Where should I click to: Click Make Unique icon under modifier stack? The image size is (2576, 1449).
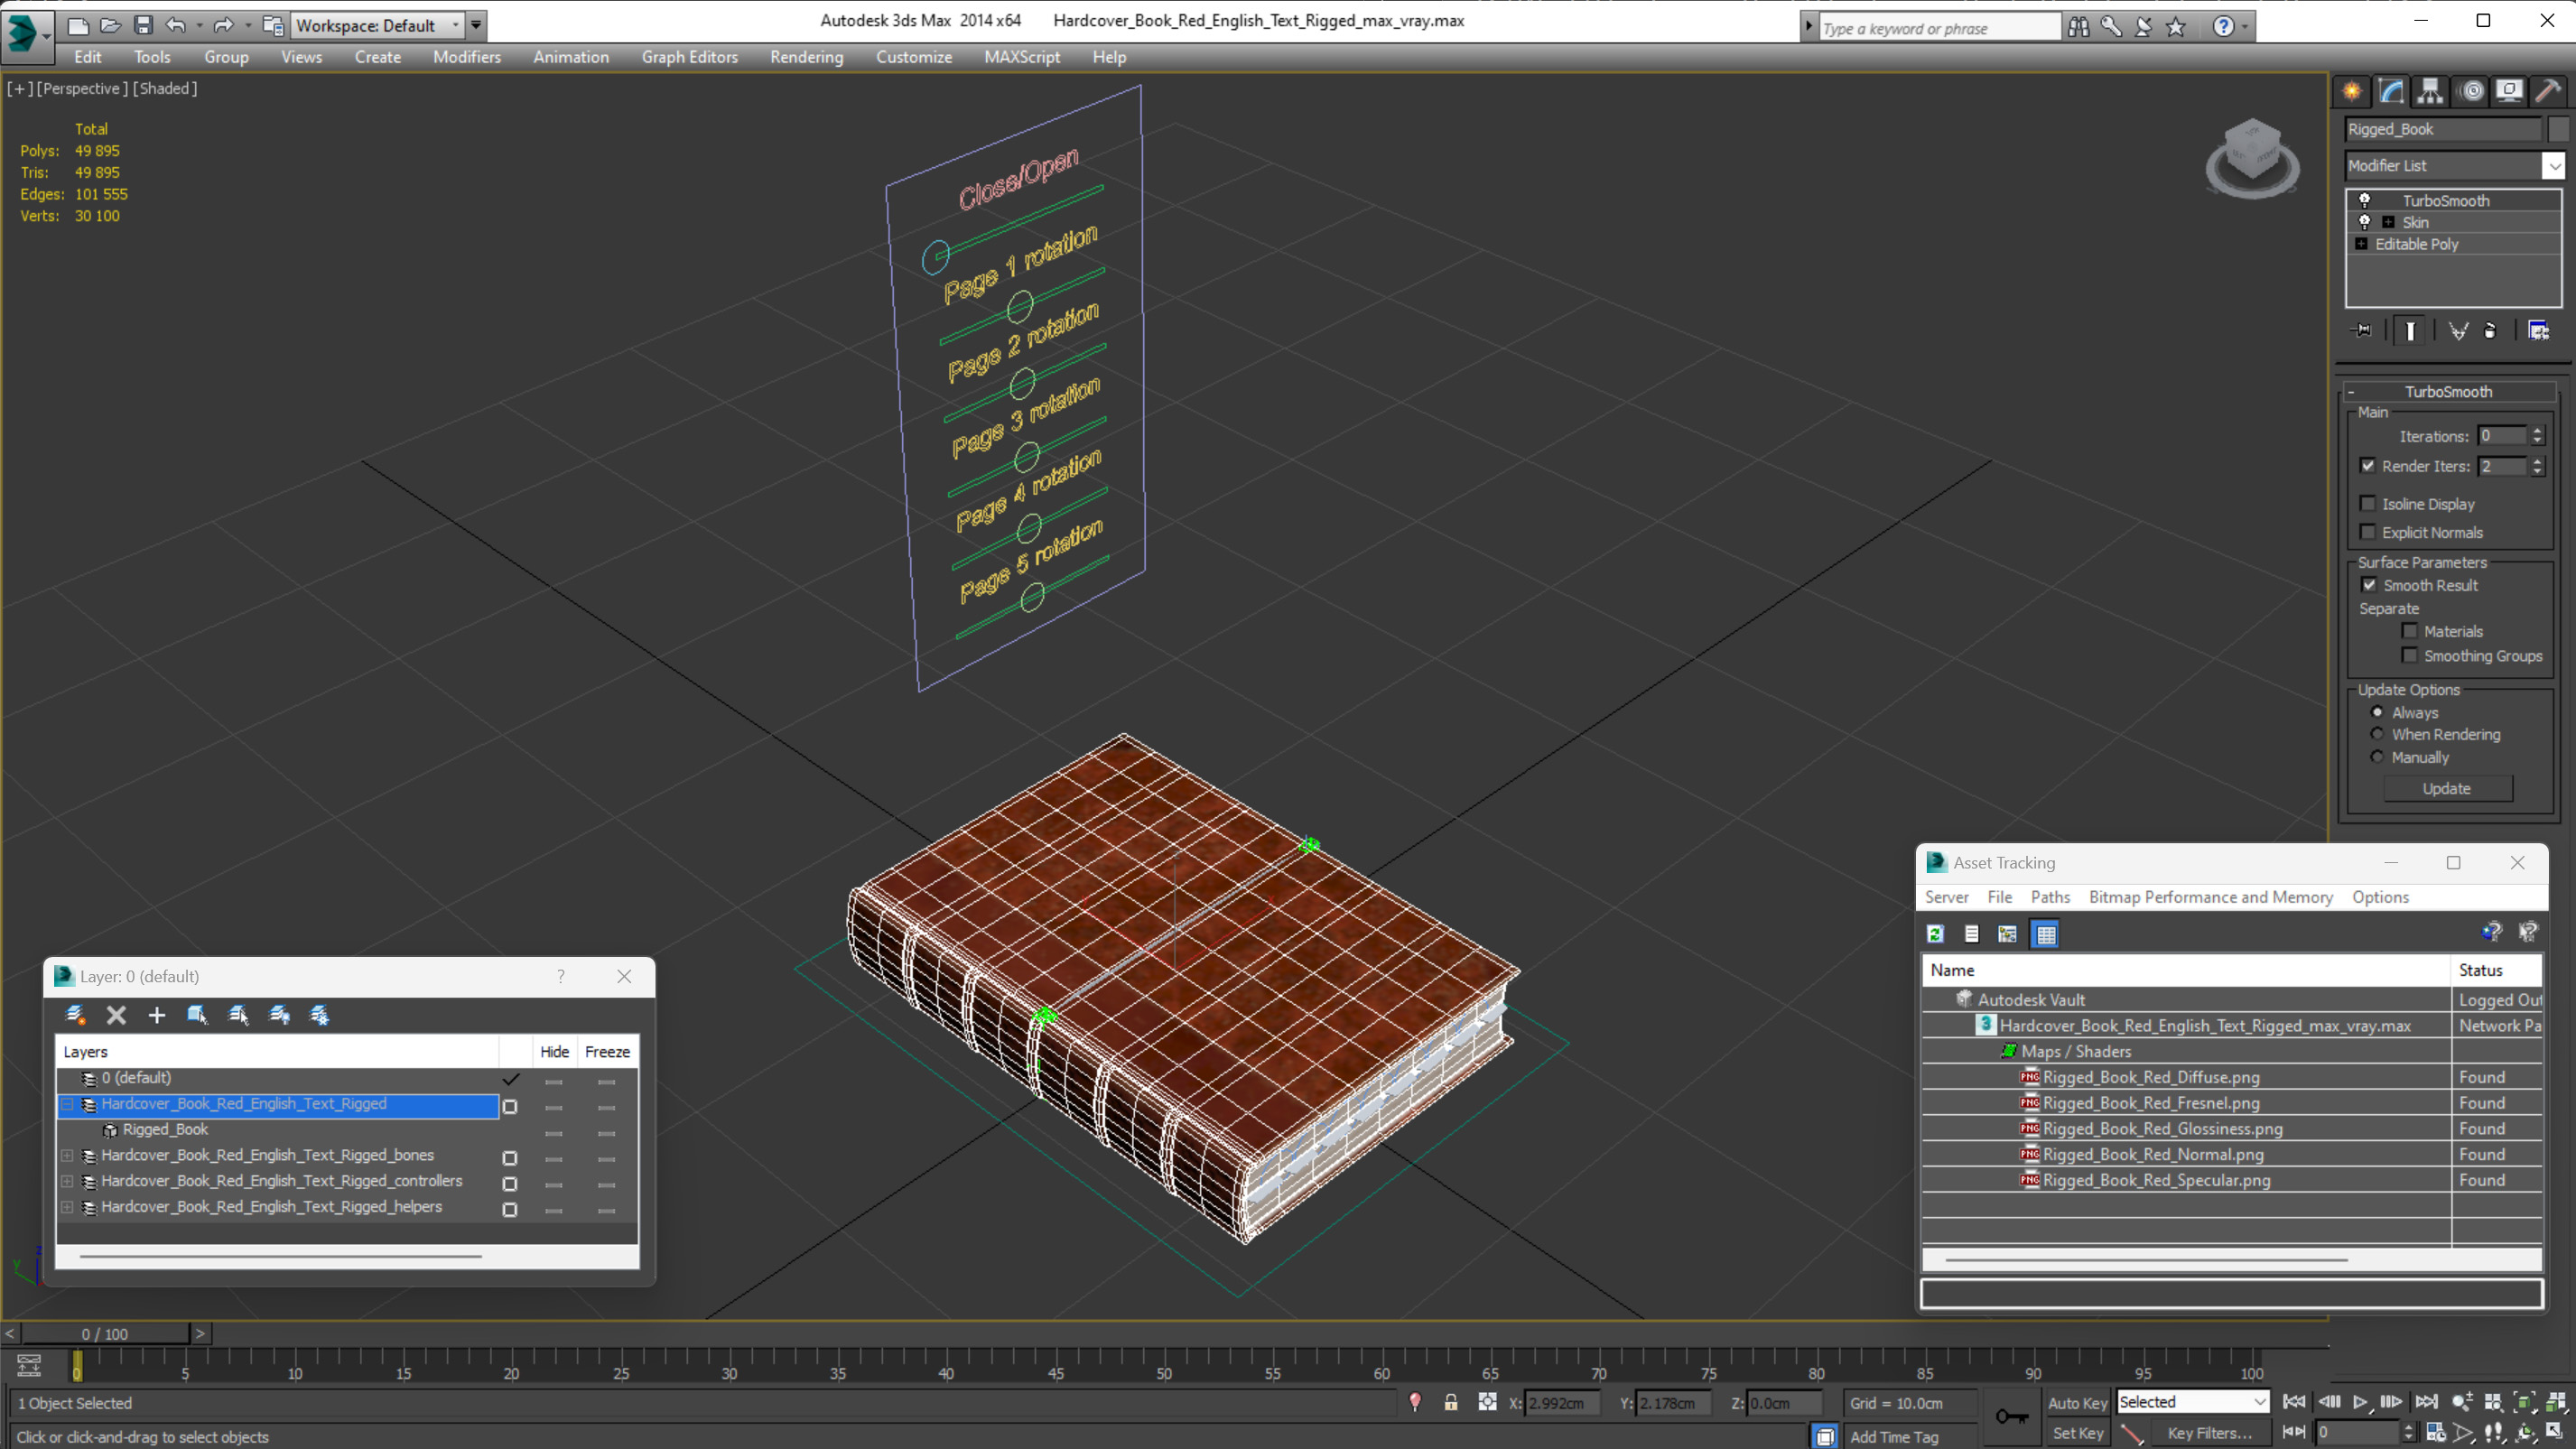[x=2458, y=330]
